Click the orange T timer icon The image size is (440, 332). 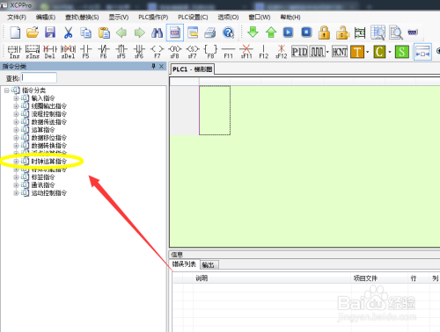click(357, 52)
